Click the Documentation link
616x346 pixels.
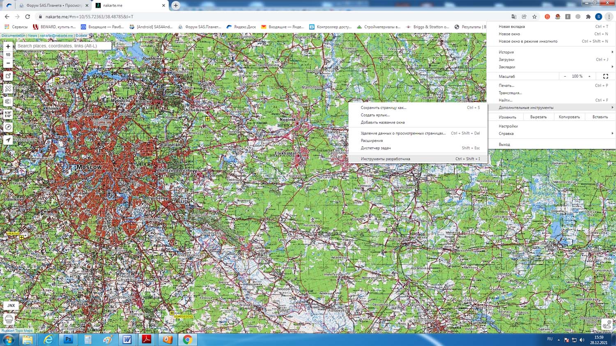[14, 36]
